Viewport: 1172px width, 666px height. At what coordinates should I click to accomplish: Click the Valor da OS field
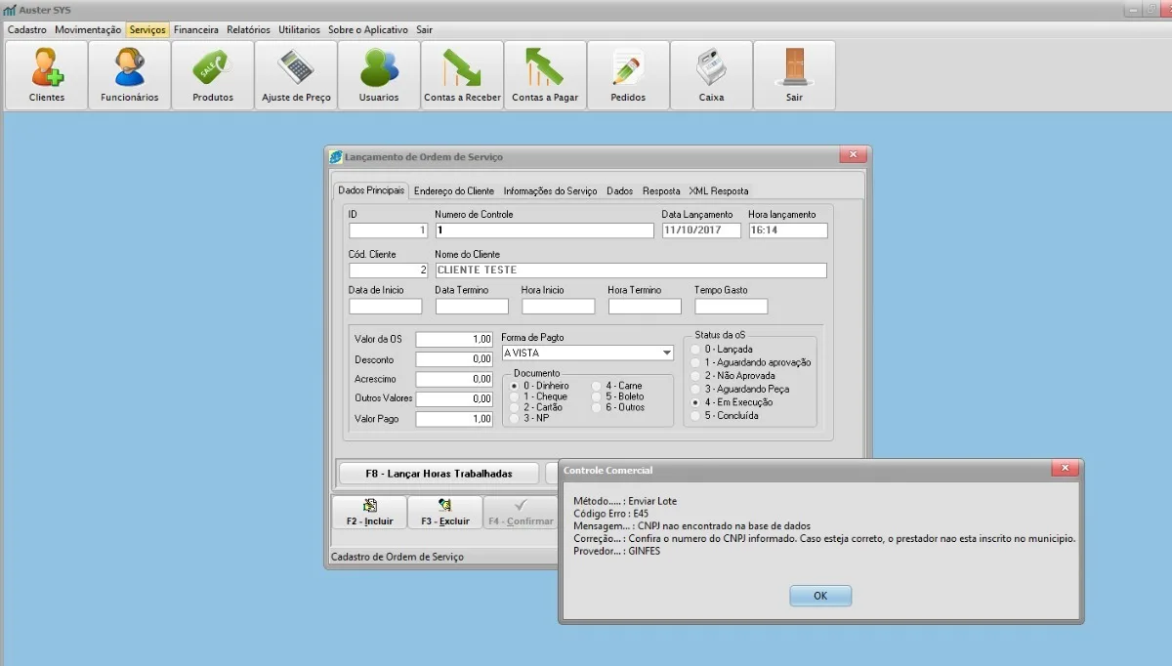(x=454, y=340)
